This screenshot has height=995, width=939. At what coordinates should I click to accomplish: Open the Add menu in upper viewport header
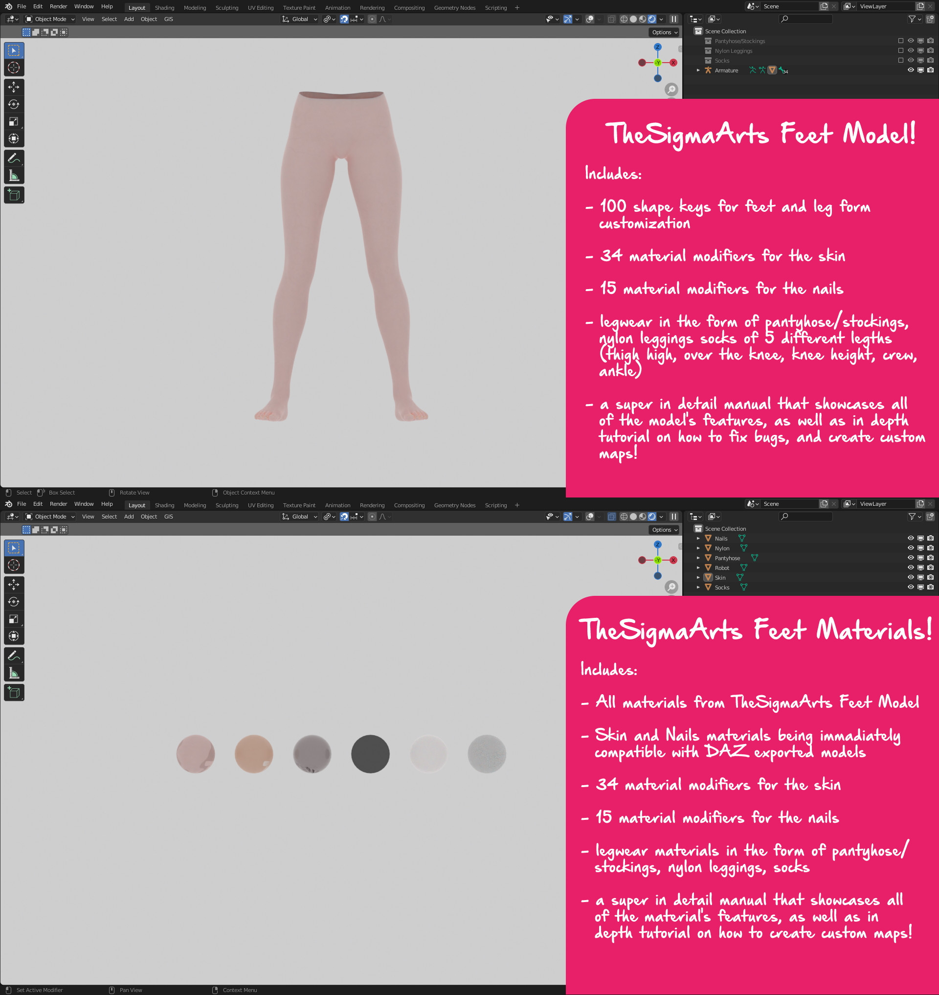[129, 19]
